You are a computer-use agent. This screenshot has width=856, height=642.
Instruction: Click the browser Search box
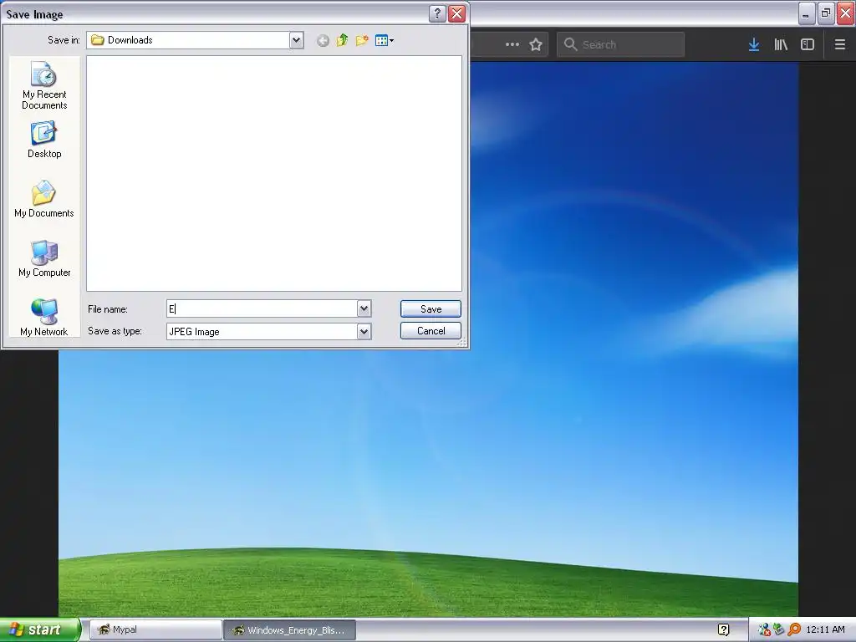[x=621, y=45]
